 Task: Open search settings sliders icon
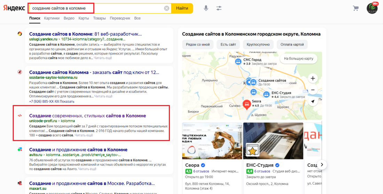tap(219, 8)
